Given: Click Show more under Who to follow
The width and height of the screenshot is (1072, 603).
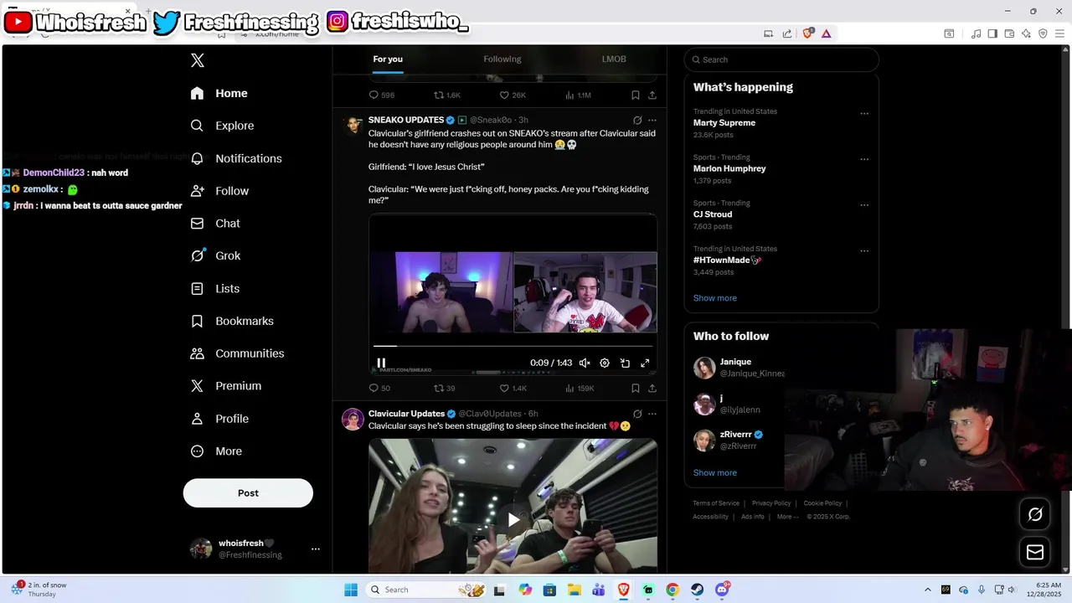Looking at the screenshot, I should click(x=714, y=473).
